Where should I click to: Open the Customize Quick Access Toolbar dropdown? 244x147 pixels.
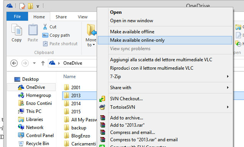pyautogui.click(x=38, y=7)
